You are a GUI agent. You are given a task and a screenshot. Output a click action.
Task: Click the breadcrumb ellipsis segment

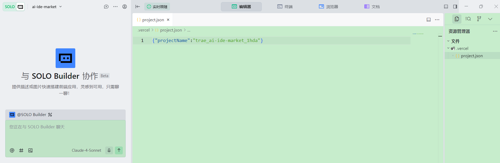pos(189,30)
